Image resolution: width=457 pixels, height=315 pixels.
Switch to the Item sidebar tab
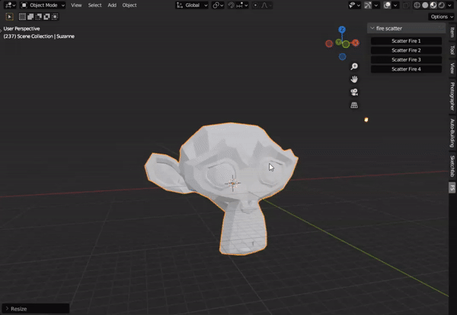pyautogui.click(x=452, y=32)
